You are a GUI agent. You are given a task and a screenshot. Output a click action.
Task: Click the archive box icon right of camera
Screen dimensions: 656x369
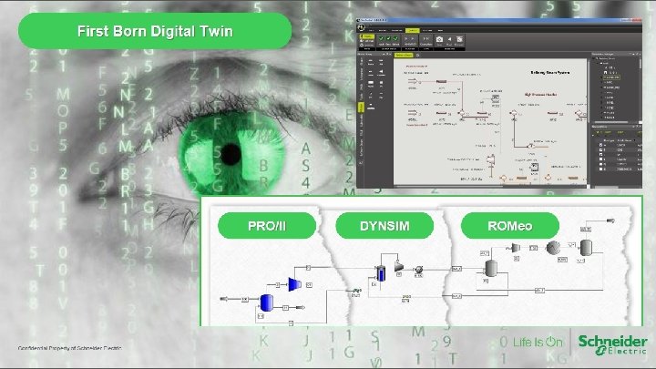[459, 39]
